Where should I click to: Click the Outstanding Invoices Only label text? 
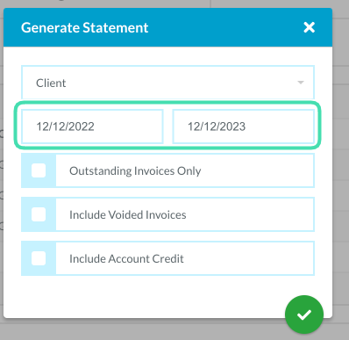(x=135, y=171)
